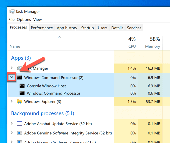Click the Console Window Host icon

[x=22, y=86]
